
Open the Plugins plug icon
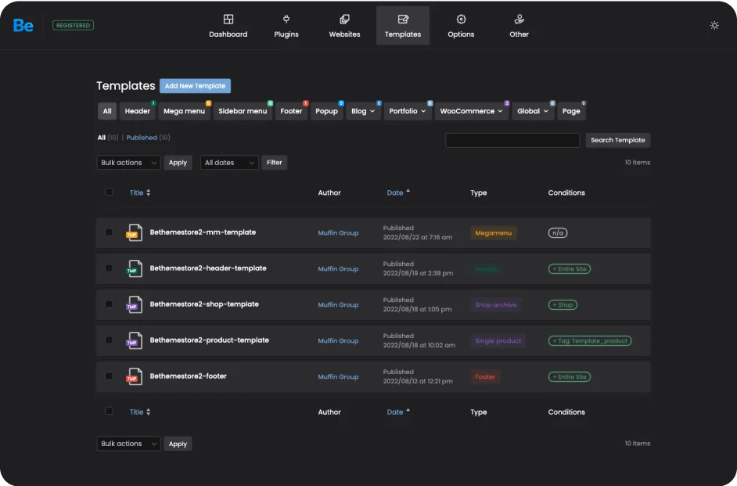click(x=286, y=20)
